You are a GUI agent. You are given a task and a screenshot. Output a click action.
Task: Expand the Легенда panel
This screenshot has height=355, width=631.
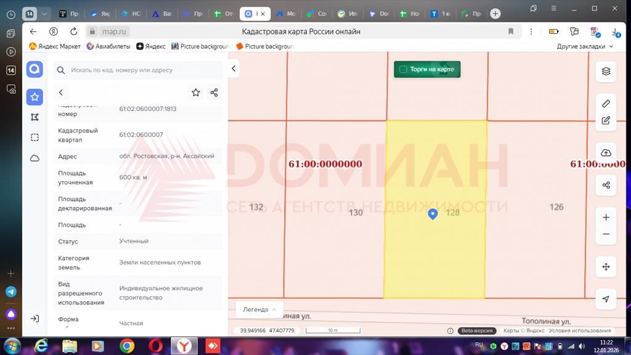click(x=259, y=309)
